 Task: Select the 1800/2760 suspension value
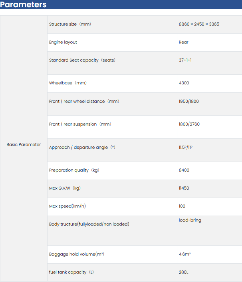coord(189,124)
